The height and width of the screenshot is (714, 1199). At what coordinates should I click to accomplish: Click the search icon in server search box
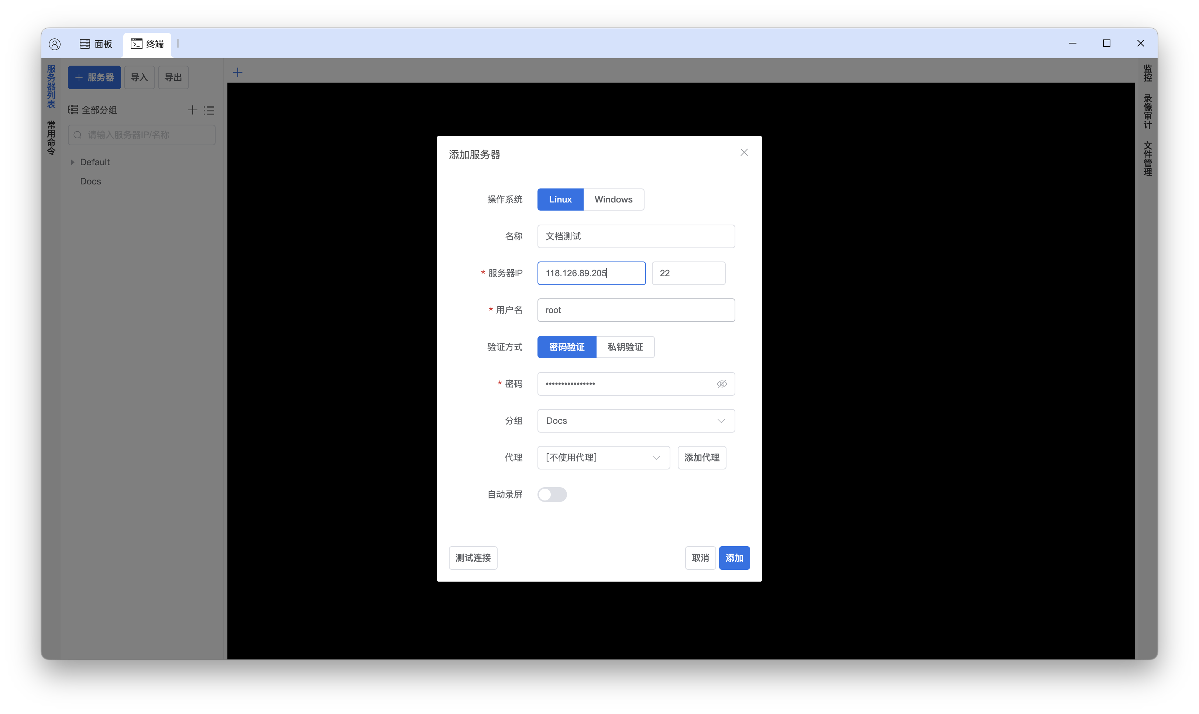[x=78, y=135]
